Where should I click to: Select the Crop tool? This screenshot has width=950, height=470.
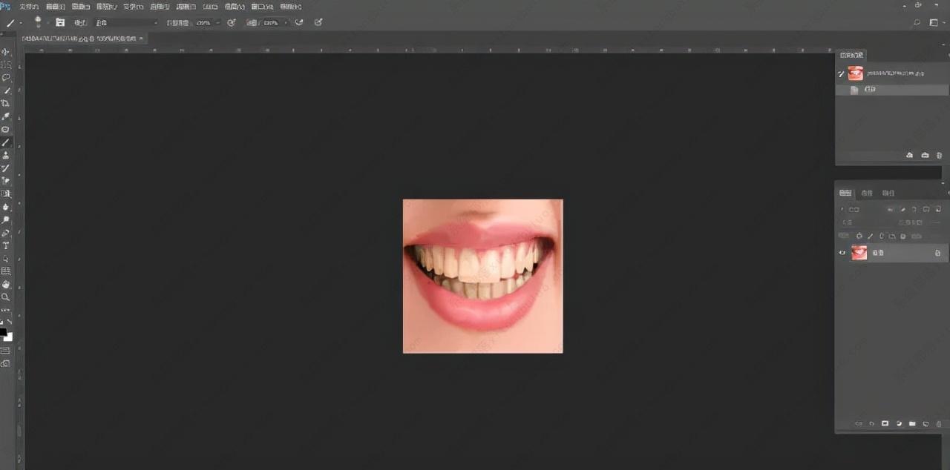click(x=5, y=103)
